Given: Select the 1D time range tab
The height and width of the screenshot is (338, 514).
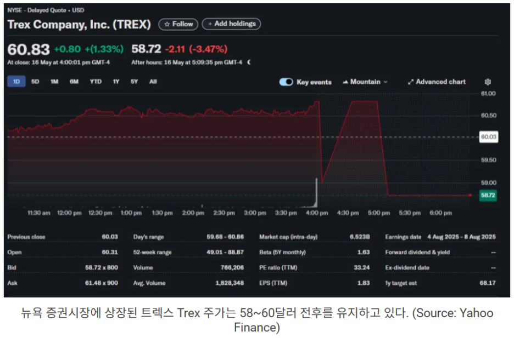Looking at the screenshot, I should (16, 82).
